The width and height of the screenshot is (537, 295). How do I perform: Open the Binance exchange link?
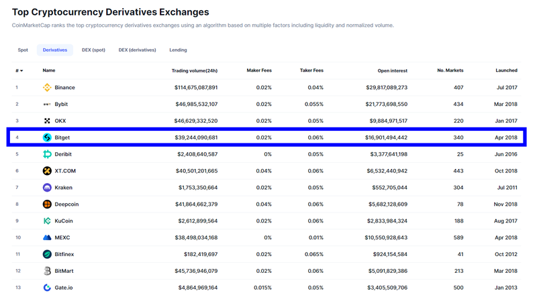[64, 88]
